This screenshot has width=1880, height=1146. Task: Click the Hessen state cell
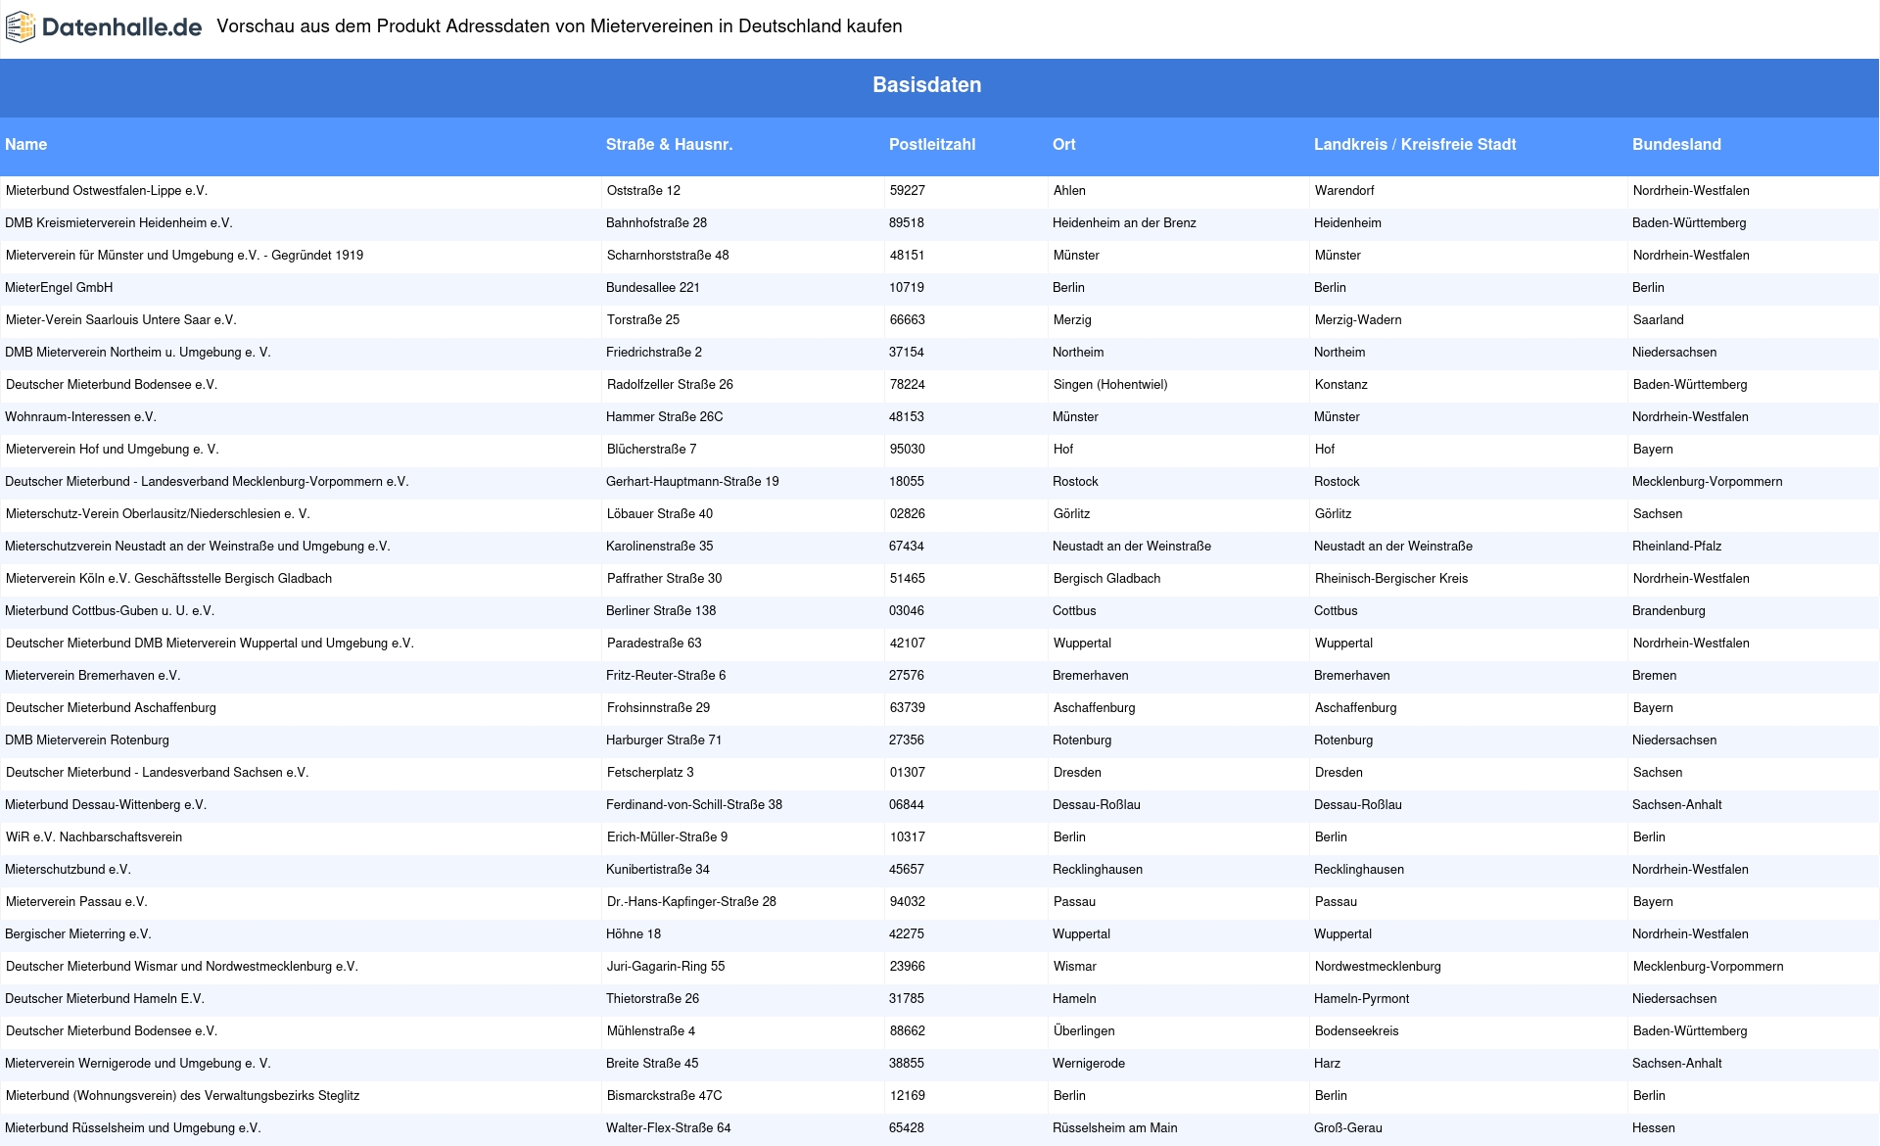pos(1654,1128)
